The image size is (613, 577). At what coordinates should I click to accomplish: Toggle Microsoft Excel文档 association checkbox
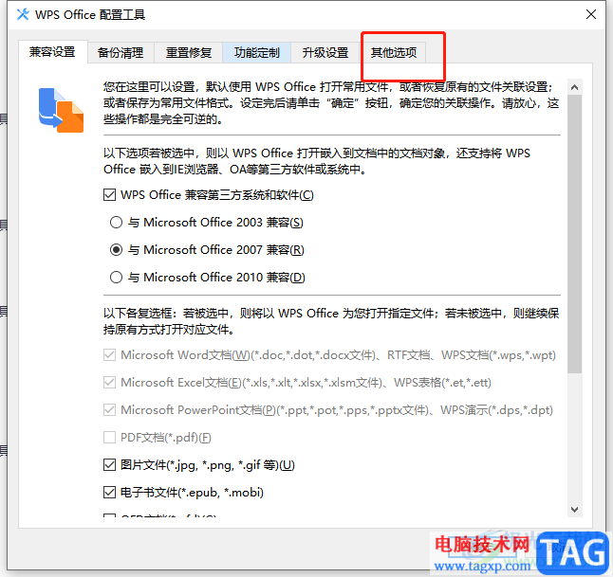[x=109, y=382]
